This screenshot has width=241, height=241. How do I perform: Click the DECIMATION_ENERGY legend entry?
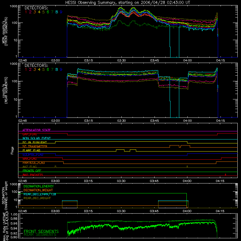39,186
